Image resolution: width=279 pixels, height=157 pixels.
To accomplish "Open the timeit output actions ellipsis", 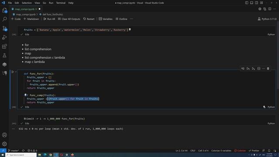I will [14, 129].
